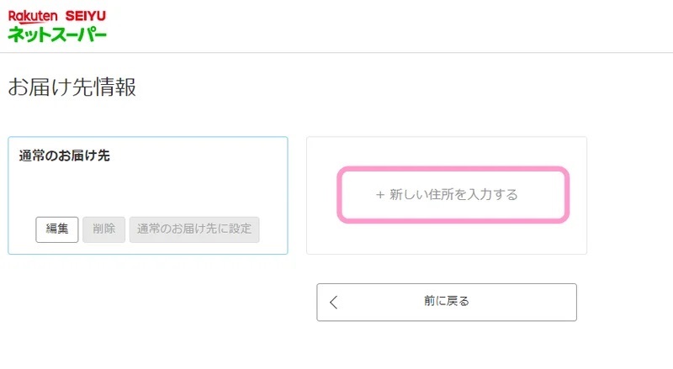The height and width of the screenshot is (369, 673).
Task: Click the greyed-out 削除 button
Action: coord(103,229)
